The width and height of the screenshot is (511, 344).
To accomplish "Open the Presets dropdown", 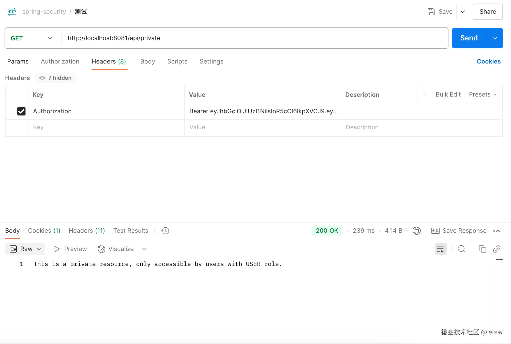I will pos(482,95).
